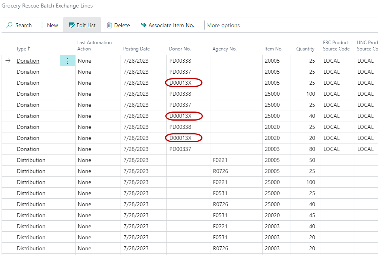Open More options in the toolbar
378x255 pixels.
coord(223,25)
